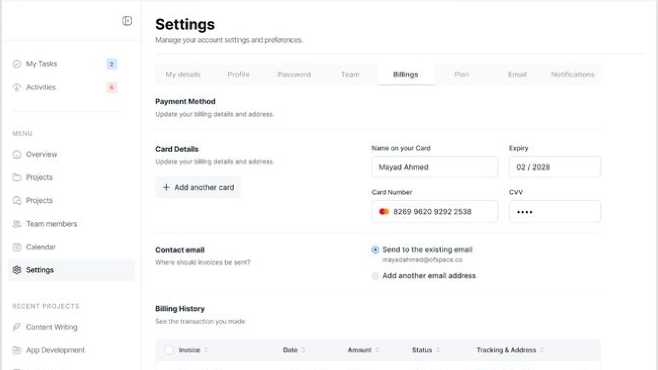658x370 pixels.
Task: Open Activities icon in sidebar
Action: (17, 87)
